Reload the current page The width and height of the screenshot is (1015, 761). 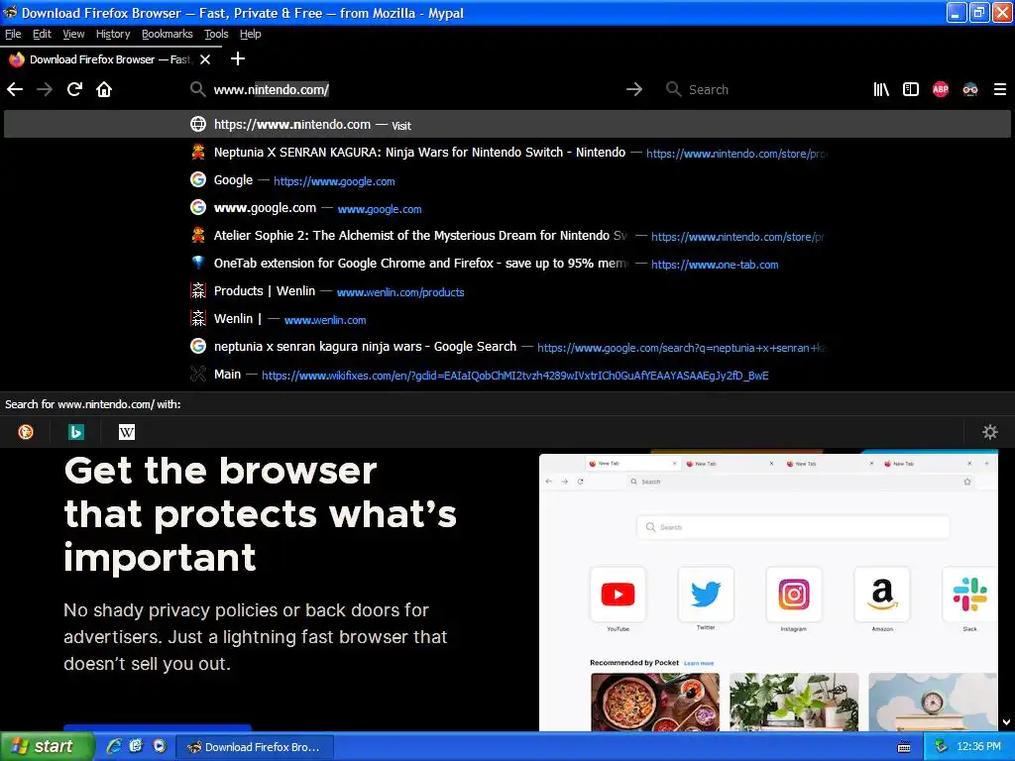[x=74, y=89]
